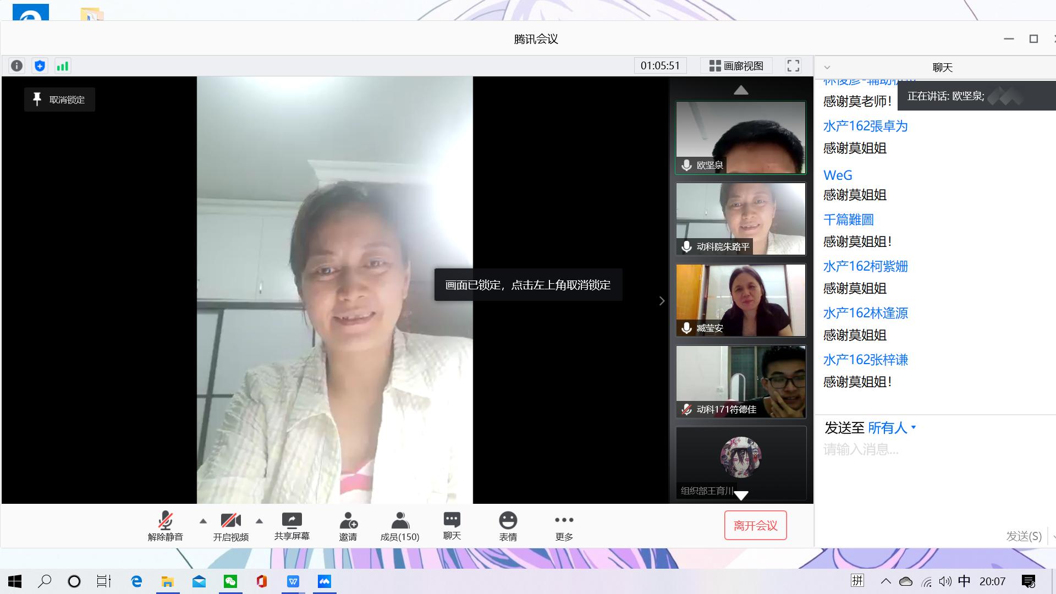Image resolution: width=1056 pixels, height=594 pixels.
Task: Click the invite (邀请) icon
Action: tap(348, 526)
